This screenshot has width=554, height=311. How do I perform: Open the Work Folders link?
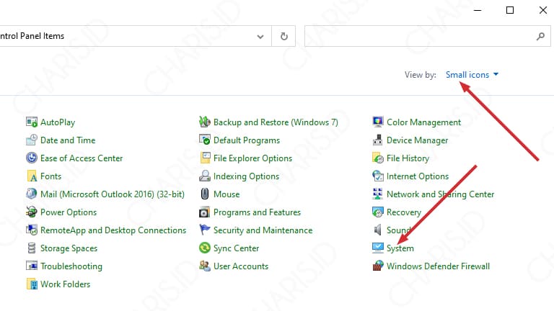click(x=66, y=284)
